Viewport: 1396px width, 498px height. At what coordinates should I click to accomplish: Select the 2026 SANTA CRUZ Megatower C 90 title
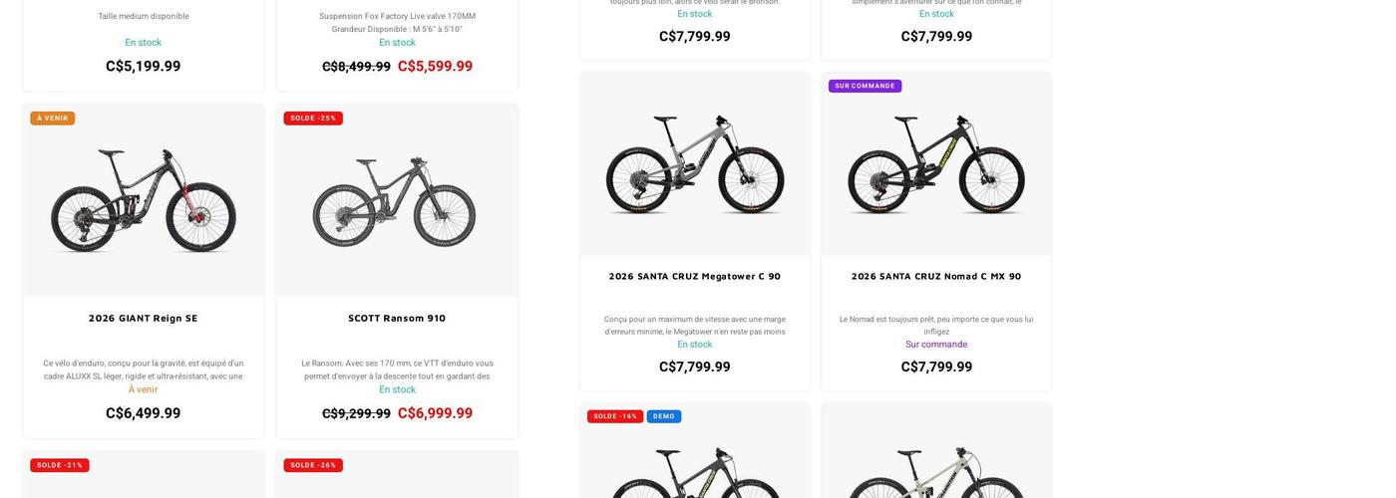(x=695, y=277)
